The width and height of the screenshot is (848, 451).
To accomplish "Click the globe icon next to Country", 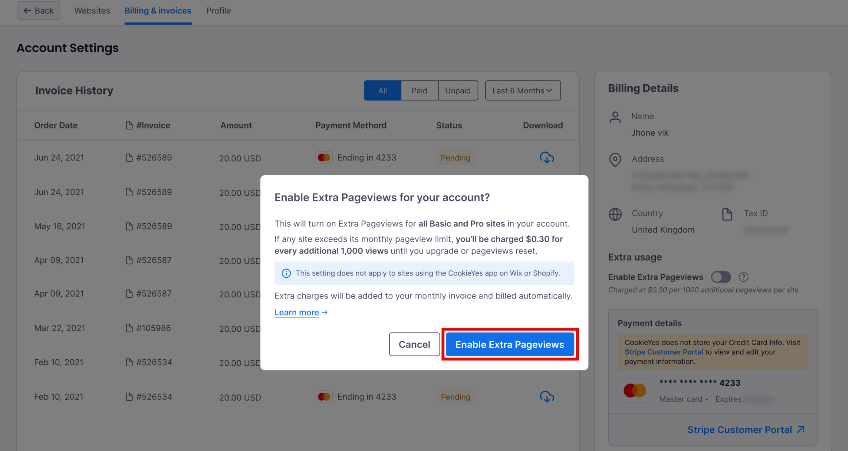I will [x=615, y=215].
